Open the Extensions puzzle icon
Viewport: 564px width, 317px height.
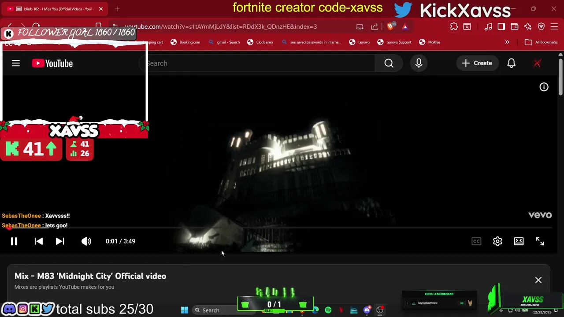(454, 27)
